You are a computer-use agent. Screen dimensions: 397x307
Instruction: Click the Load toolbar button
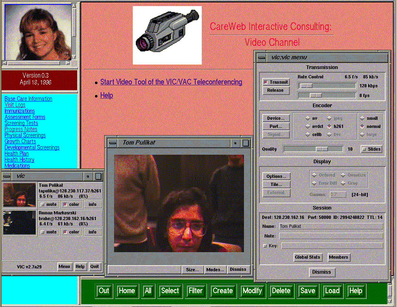(x=332, y=290)
